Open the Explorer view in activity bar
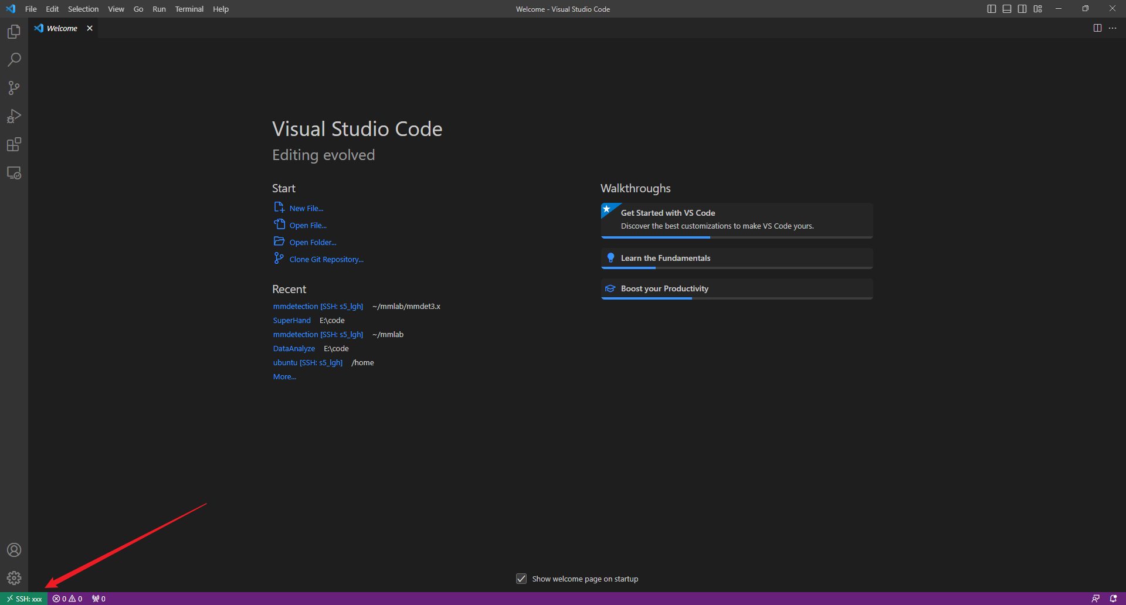Viewport: 1126px width, 605px height. 14,32
